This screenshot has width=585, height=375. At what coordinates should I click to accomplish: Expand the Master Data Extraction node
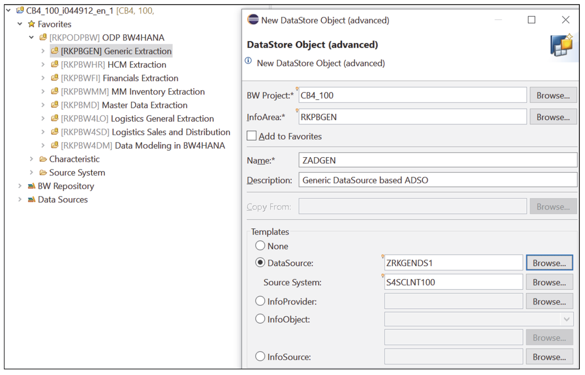click(43, 105)
